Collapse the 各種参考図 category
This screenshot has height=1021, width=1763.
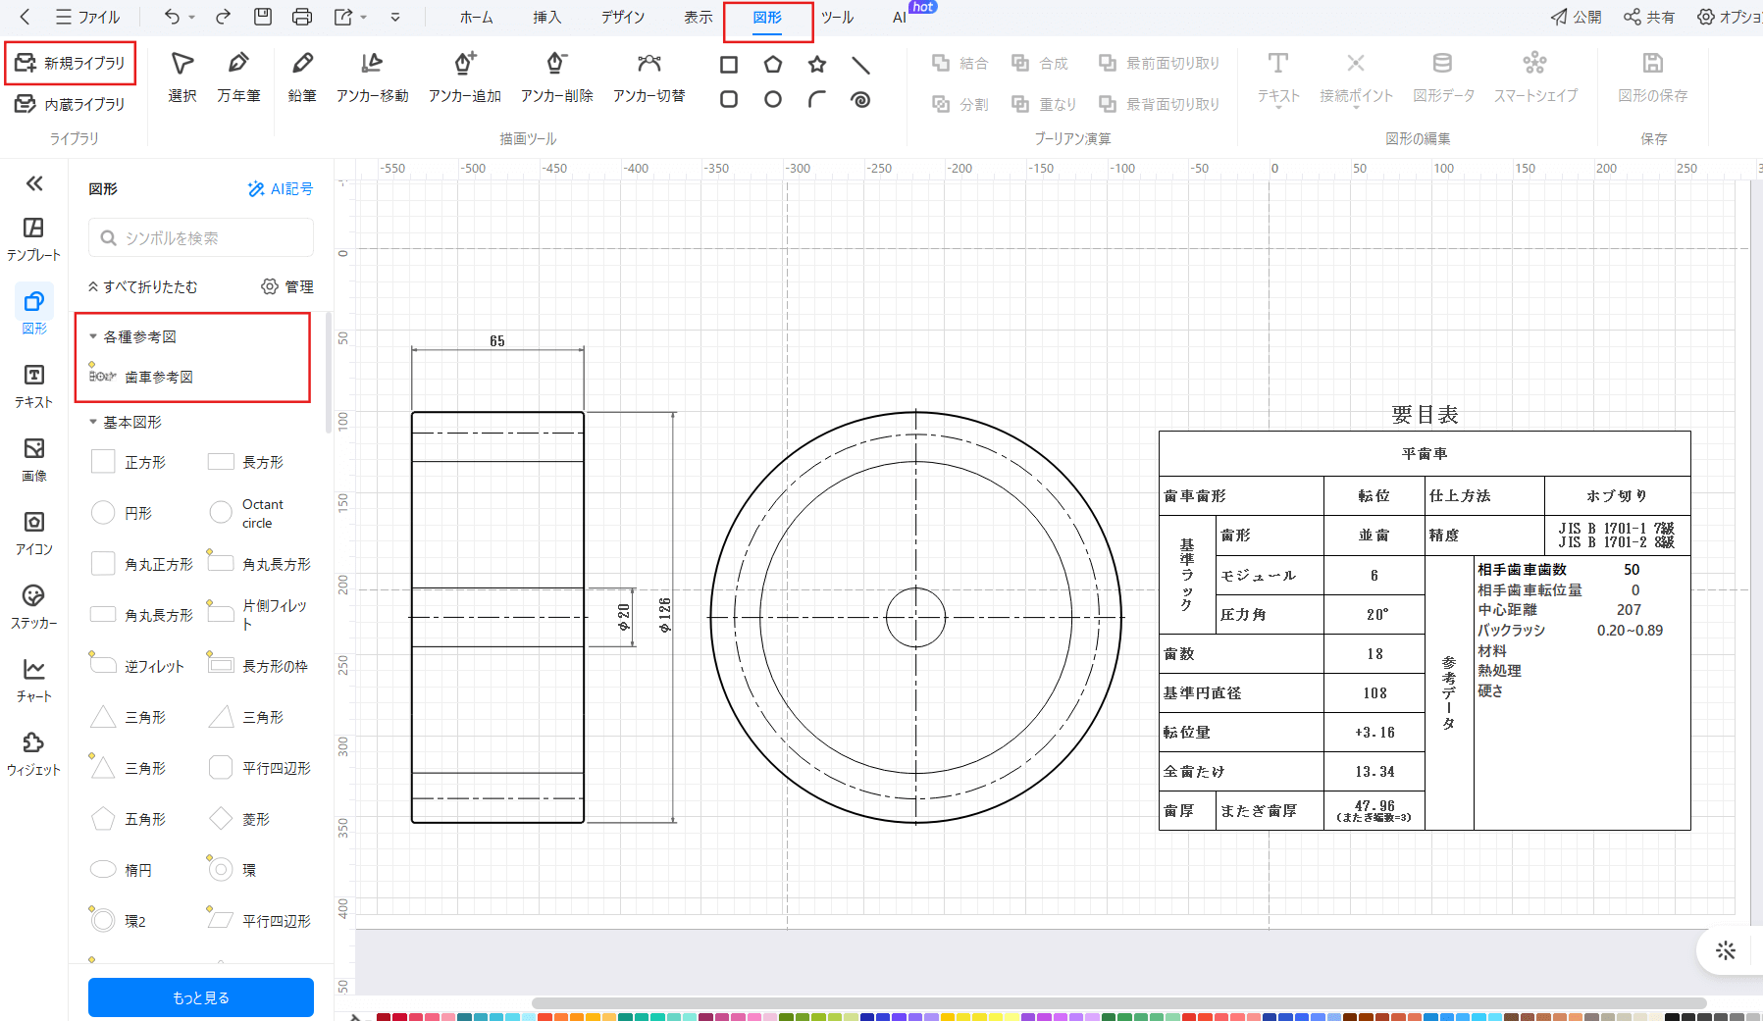93,336
